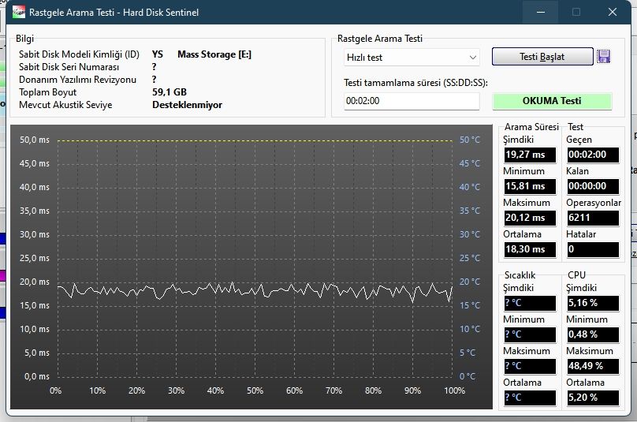Screen dimensions: 637x422
Task: Click the test duration field 00:02:00
Action: coord(411,101)
